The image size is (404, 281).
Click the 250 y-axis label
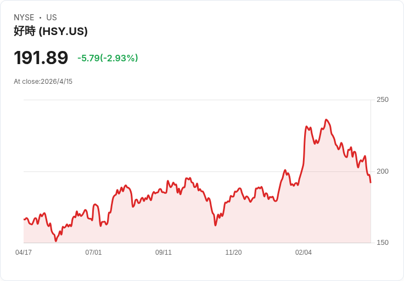[x=382, y=100]
